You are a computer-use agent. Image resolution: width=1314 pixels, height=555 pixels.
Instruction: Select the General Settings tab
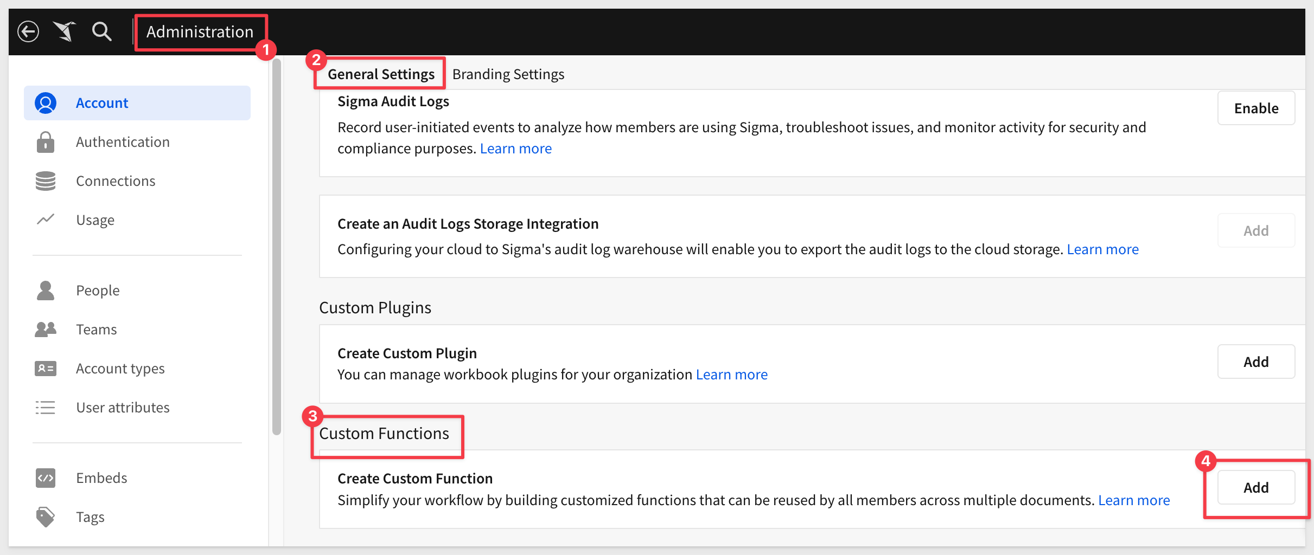pyautogui.click(x=381, y=74)
